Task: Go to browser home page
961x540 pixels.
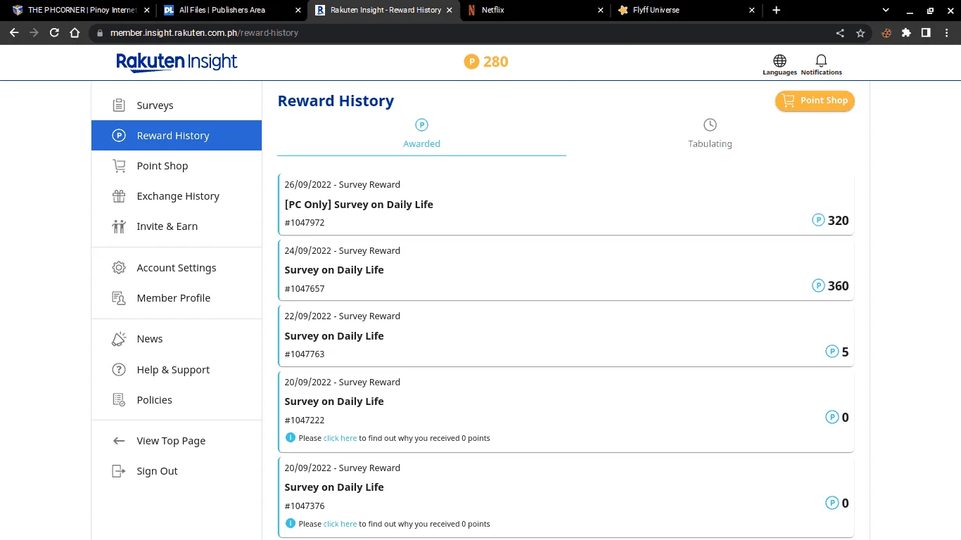Action: pyautogui.click(x=75, y=32)
